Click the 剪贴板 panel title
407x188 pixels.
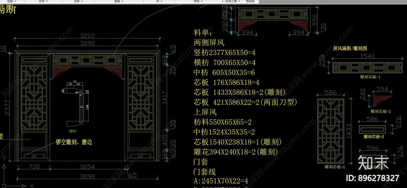250,1
